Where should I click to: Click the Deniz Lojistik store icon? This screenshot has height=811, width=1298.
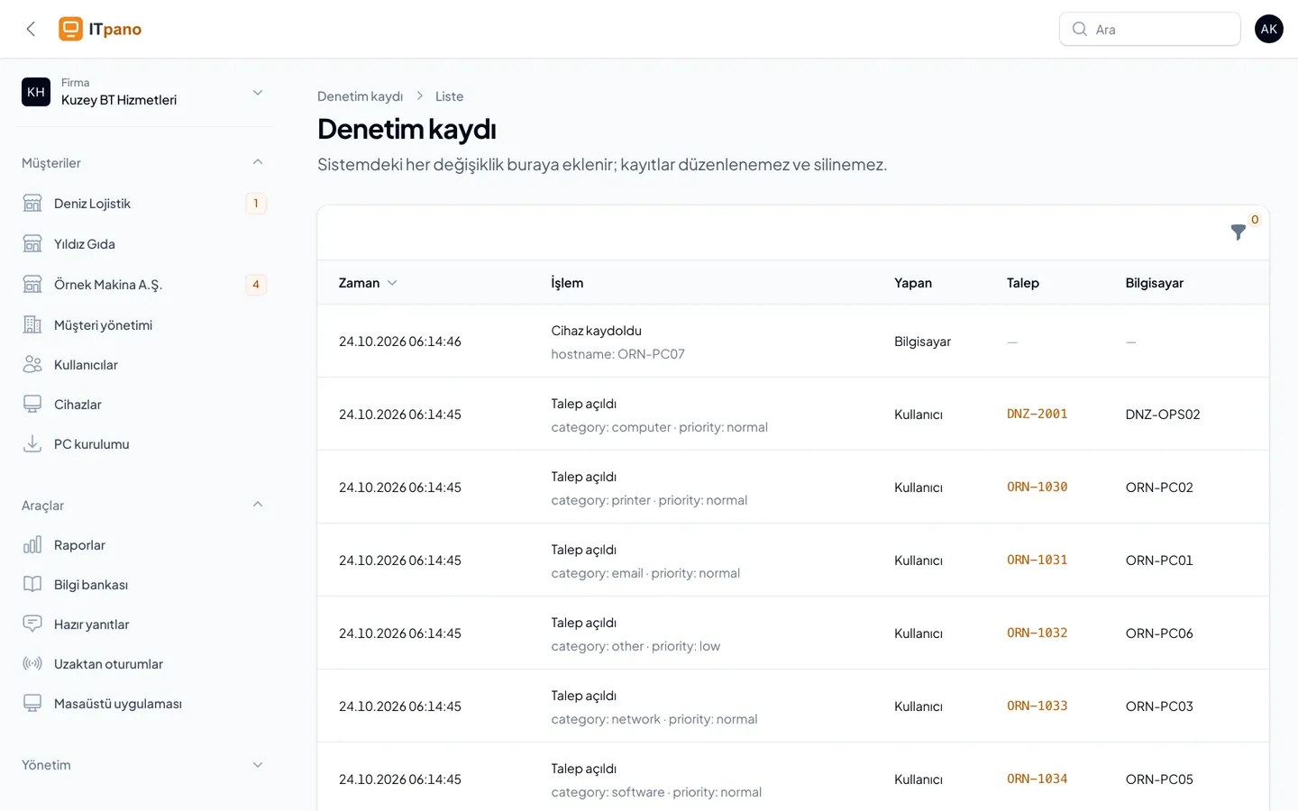click(32, 204)
